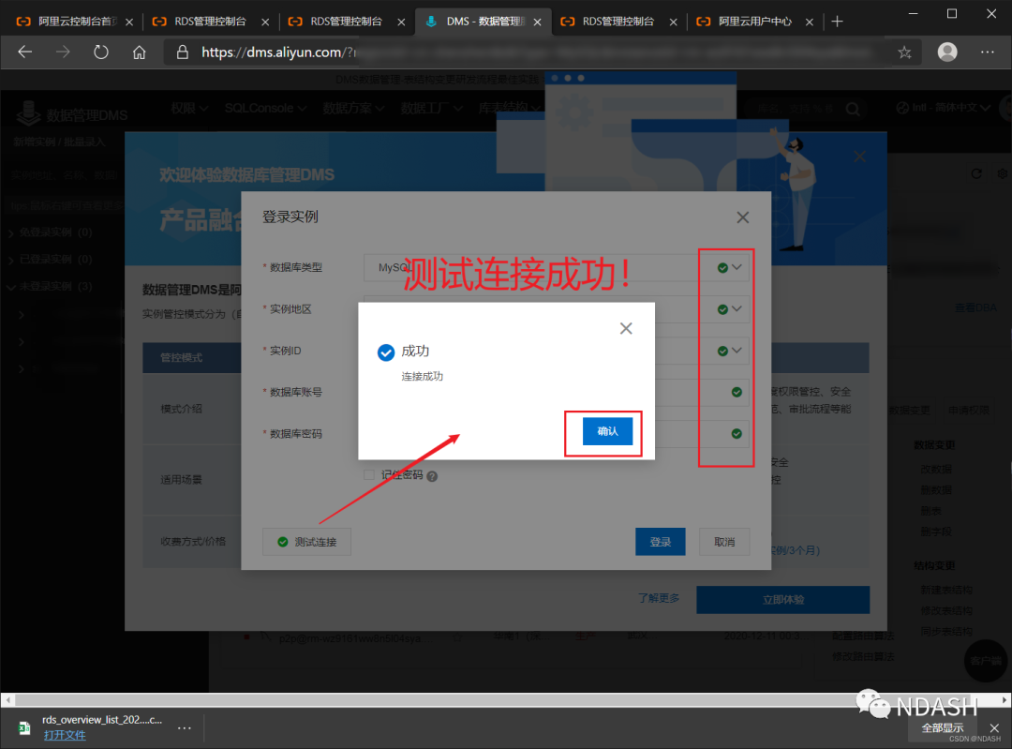Click the 客户端 floating circle icon
The image size is (1012, 749).
coord(986,662)
